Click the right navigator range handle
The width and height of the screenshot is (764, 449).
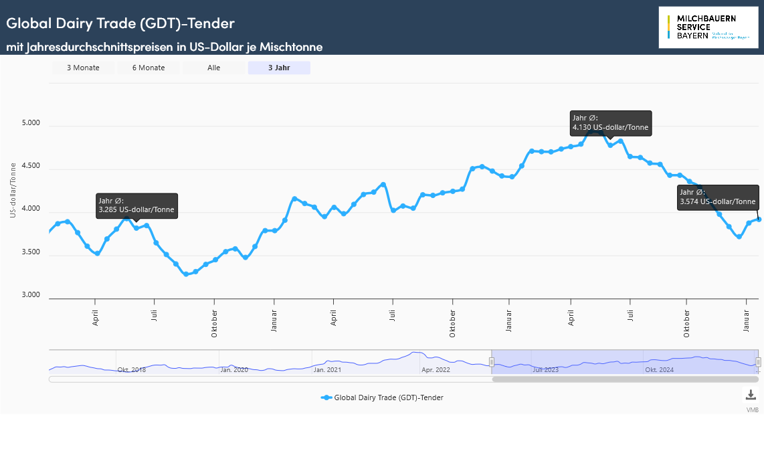coord(758,362)
